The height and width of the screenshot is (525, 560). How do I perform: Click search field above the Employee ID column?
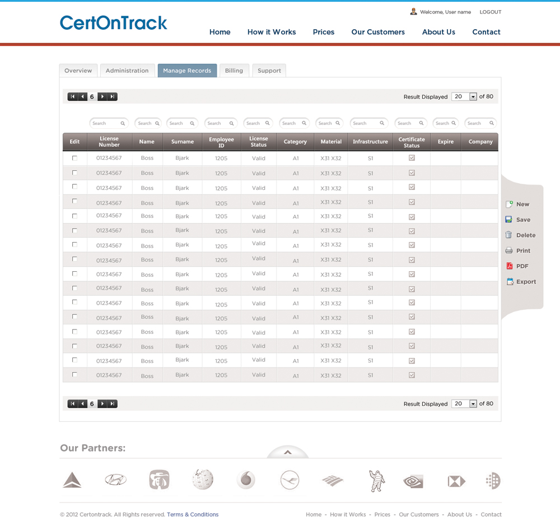coord(221,123)
